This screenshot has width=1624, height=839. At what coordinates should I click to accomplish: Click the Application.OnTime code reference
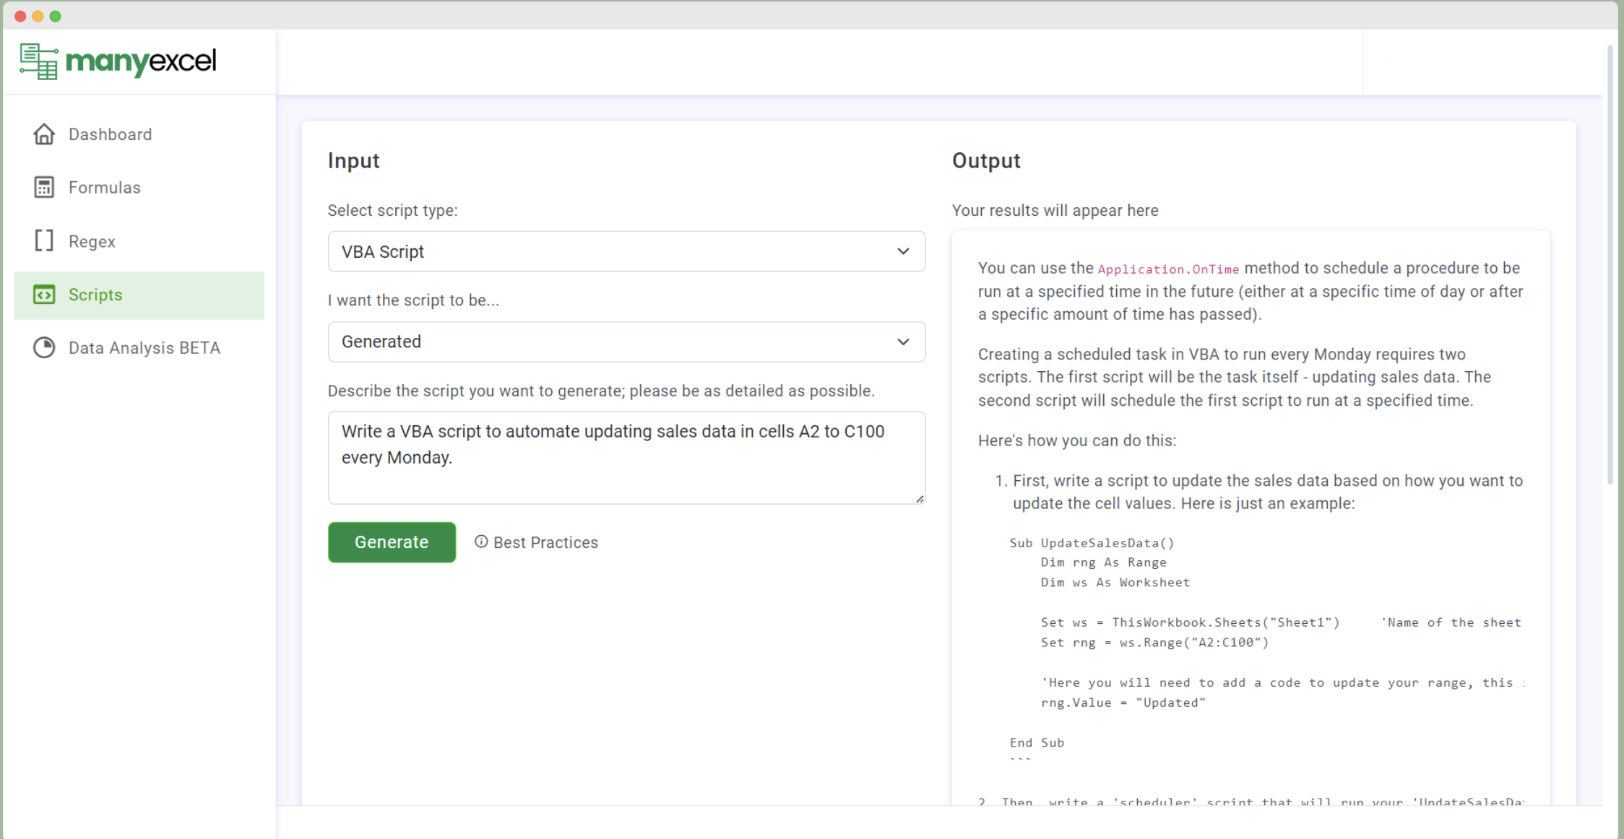(1168, 269)
